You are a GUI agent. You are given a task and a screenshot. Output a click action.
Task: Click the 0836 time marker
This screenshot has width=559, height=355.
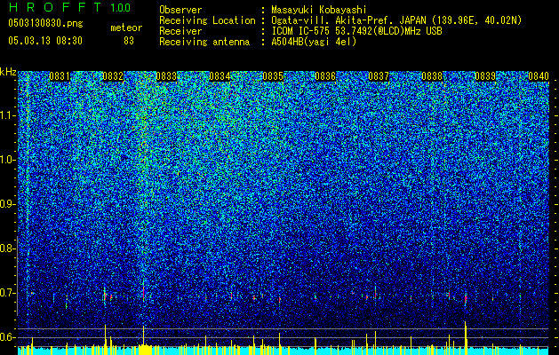tap(325, 76)
